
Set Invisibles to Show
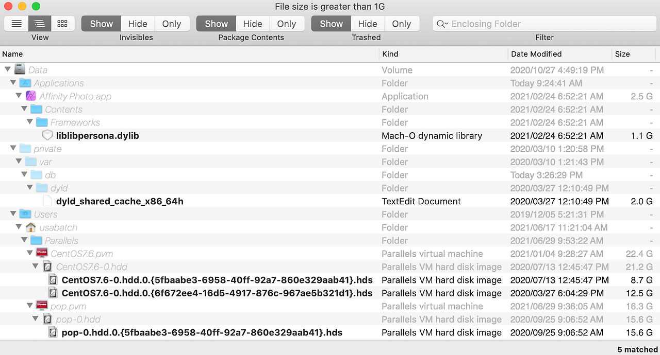tap(101, 24)
